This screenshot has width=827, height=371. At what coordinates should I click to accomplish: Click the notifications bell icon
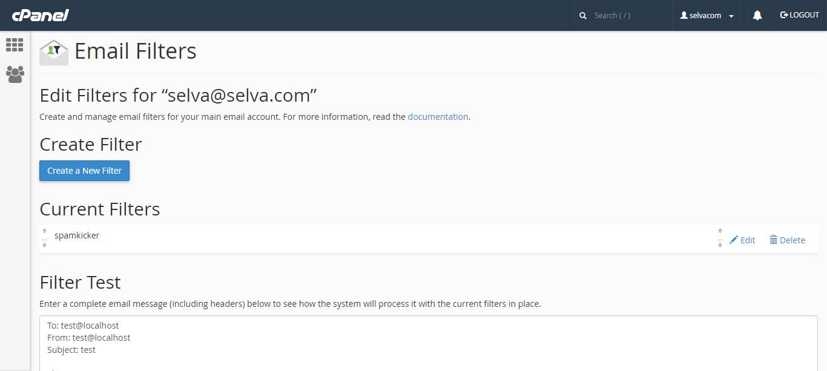[x=757, y=16]
